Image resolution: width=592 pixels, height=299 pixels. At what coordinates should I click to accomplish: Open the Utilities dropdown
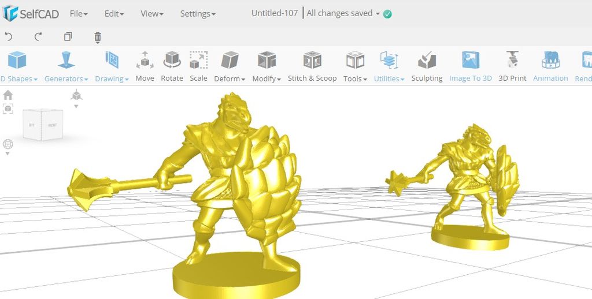pyautogui.click(x=389, y=67)
